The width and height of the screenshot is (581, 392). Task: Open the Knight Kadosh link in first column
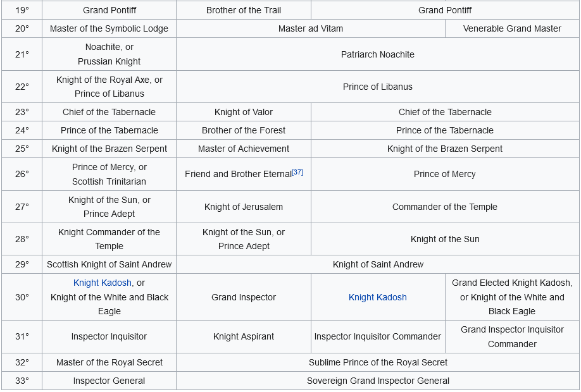tap(103, 283)
